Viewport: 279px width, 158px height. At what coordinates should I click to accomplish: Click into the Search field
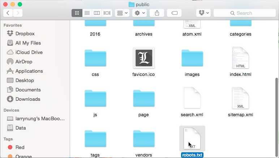[x=245, y=13]
